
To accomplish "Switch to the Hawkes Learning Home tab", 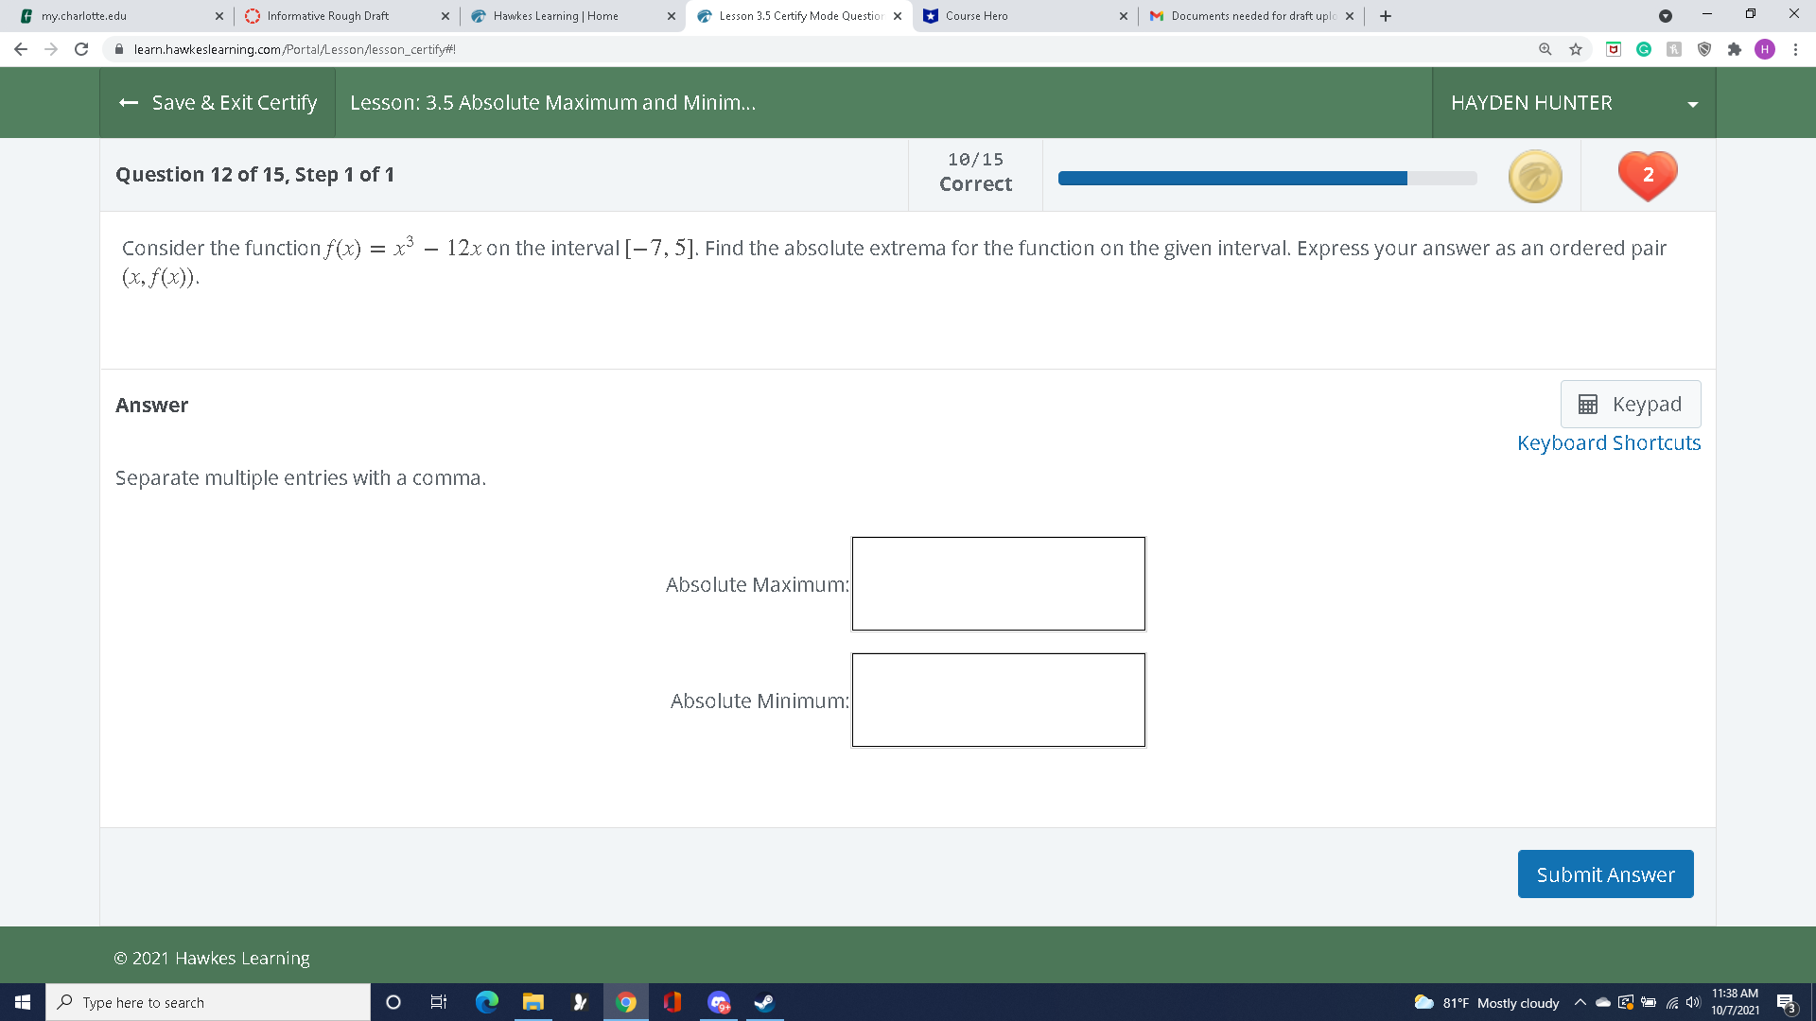I will pos(558,15).
